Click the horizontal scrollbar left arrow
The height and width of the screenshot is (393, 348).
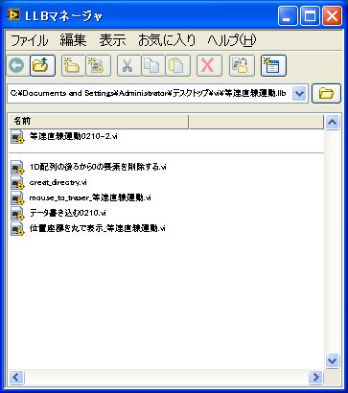tap(16, 378)
